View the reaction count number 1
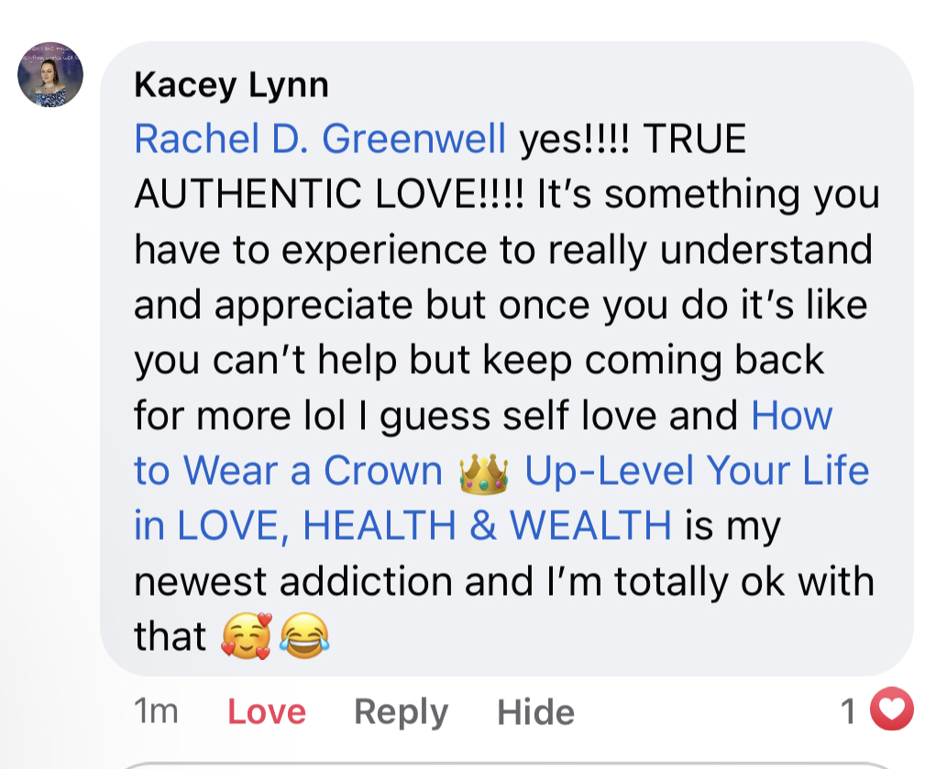The height and width of the screenshot is (769, 947). click(x=849, y=711)
